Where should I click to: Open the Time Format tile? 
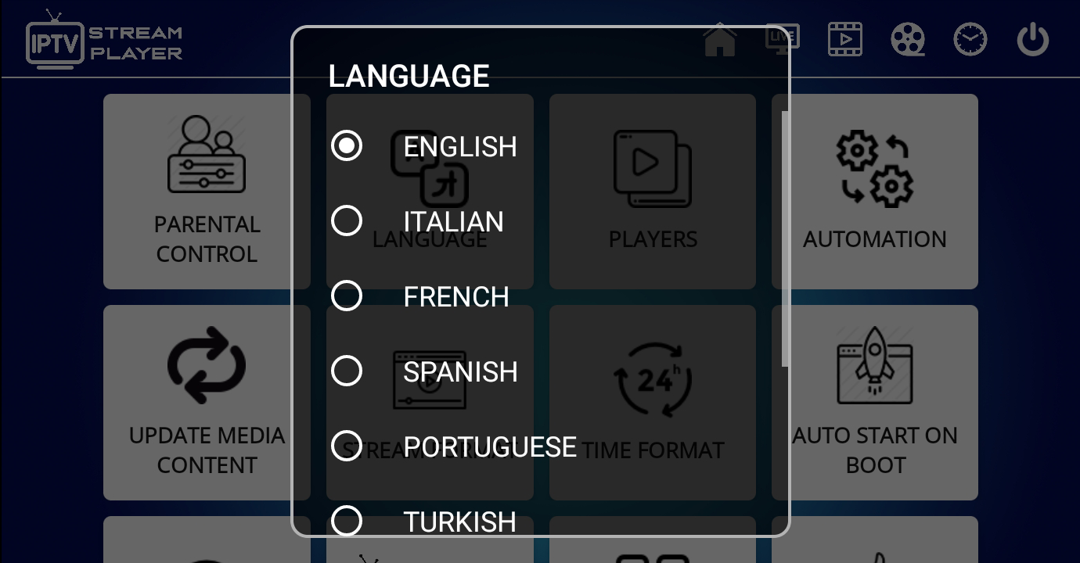click(653, 403)
